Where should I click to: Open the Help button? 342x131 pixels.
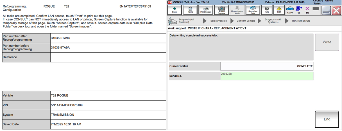(267, 10)
